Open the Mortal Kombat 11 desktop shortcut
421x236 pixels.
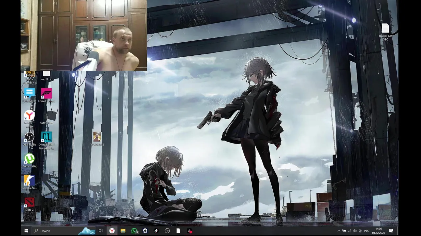pyautogui.click(x=30, y=78)
